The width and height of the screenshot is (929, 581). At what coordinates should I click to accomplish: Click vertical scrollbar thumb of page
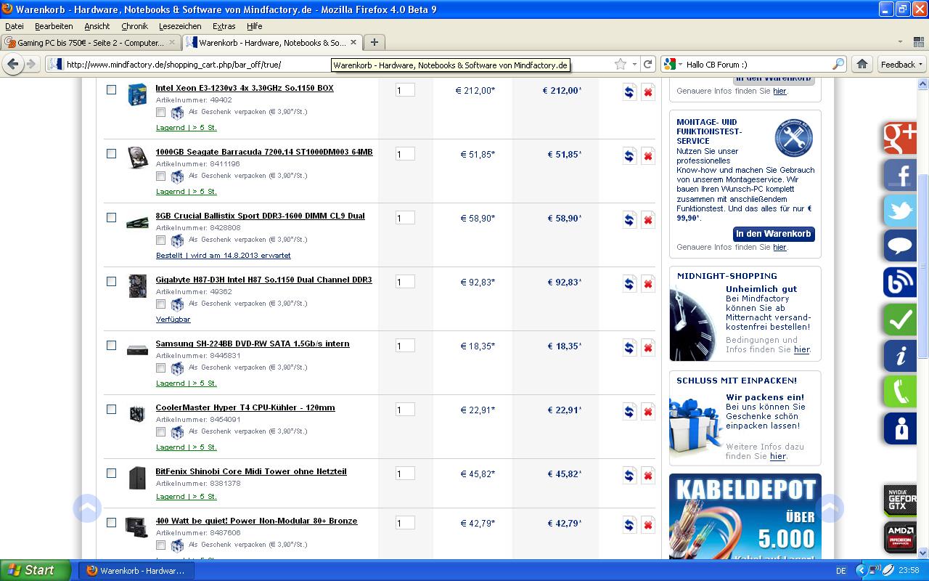point(923,266)
